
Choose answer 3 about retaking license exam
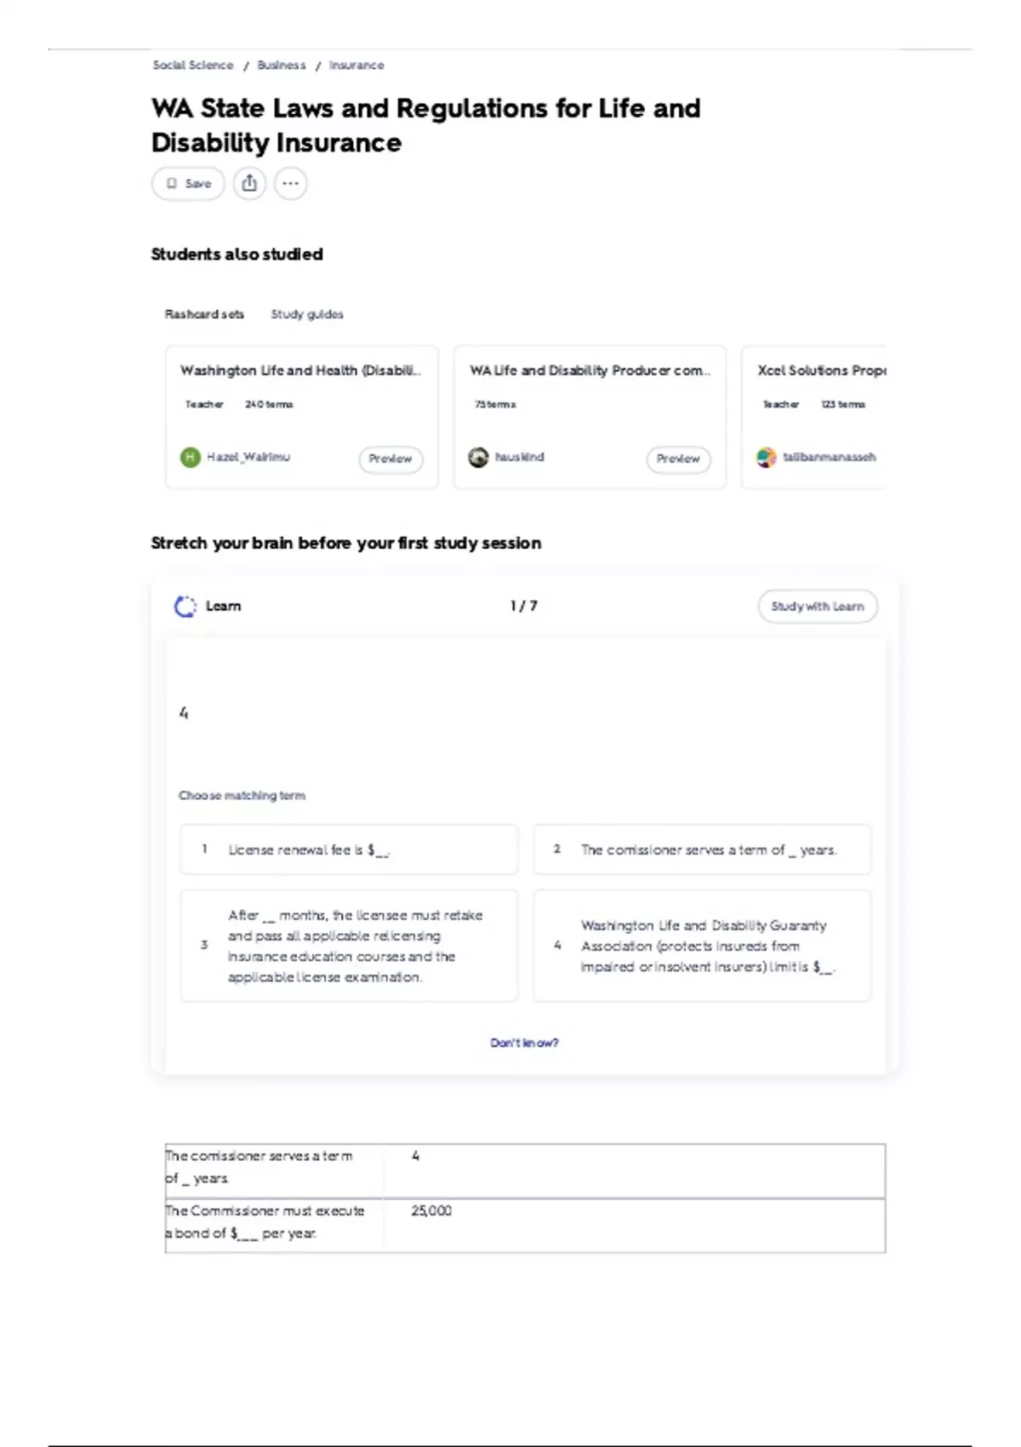(349, 946)
